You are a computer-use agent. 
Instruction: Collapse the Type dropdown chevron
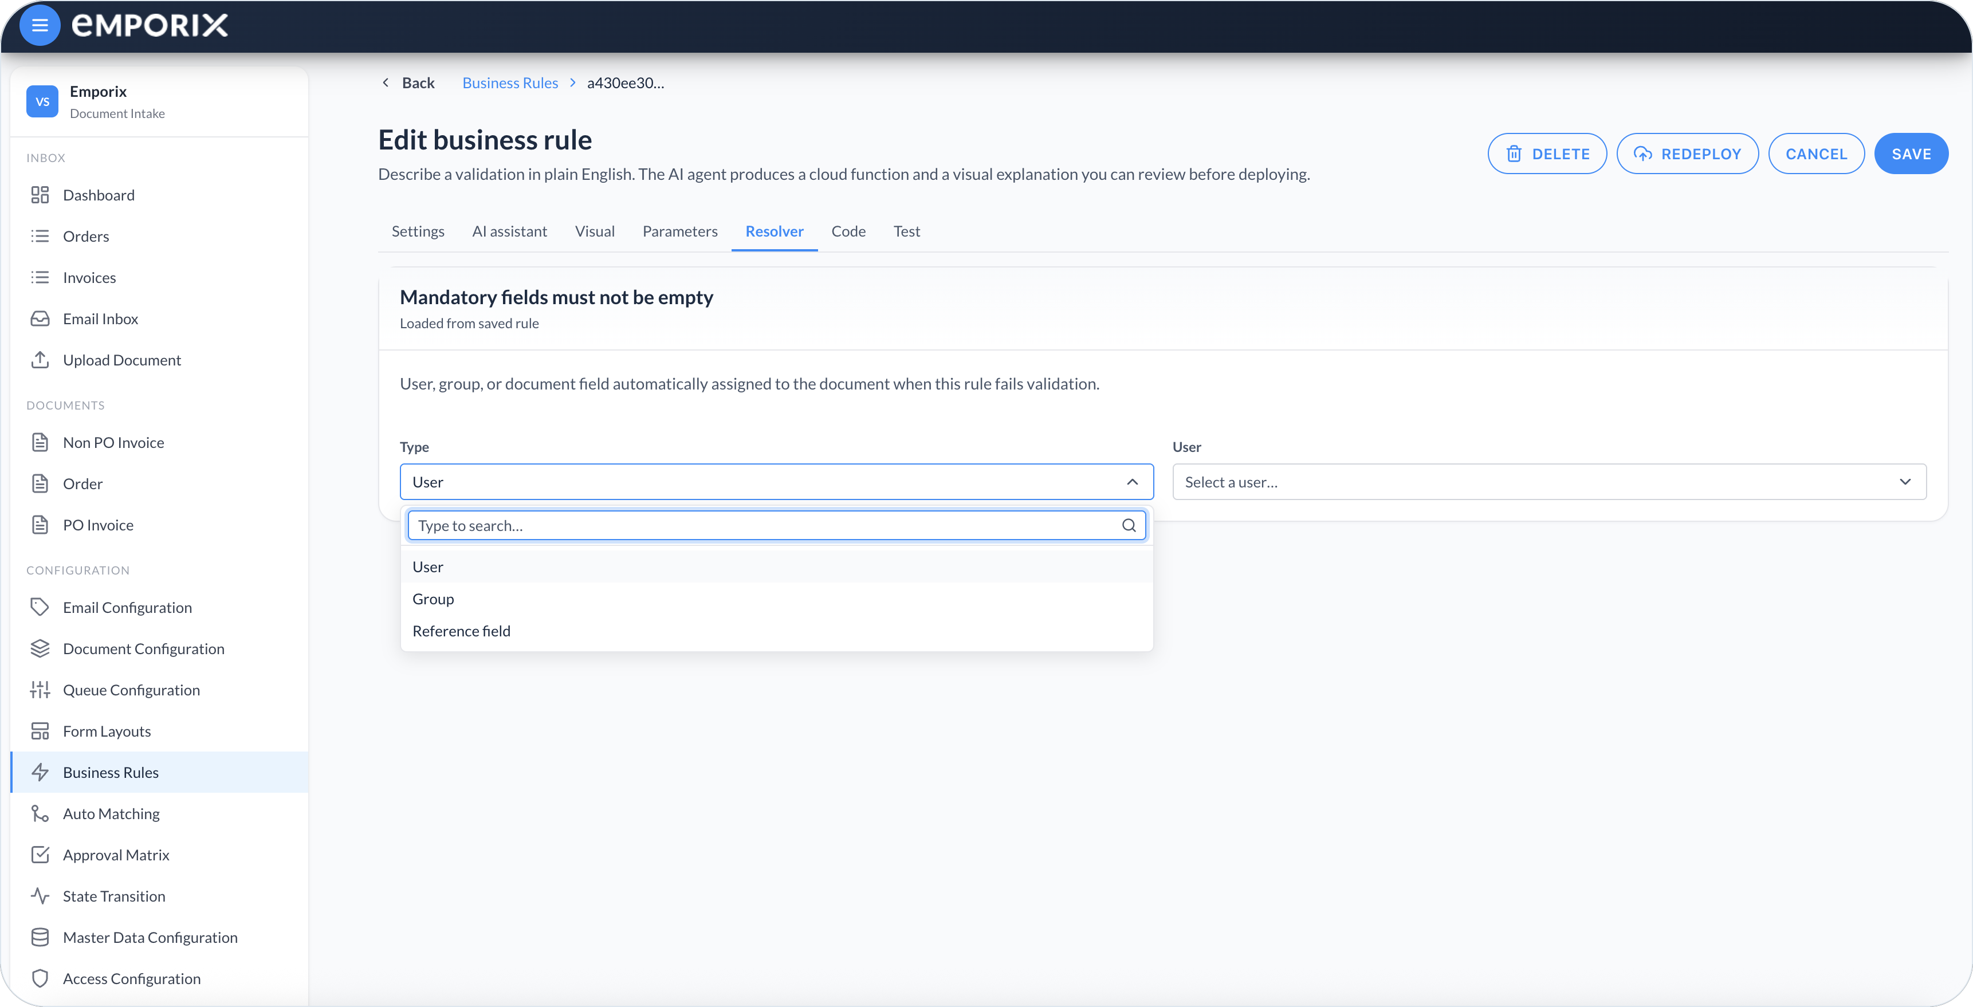point(1132,482)
